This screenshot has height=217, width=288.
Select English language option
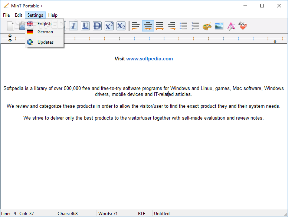(45, 24)
